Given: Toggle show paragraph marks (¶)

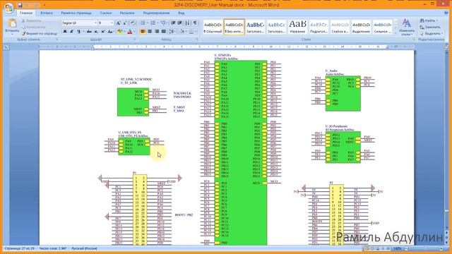Looking at the screenshot, I should coord(195,23).
